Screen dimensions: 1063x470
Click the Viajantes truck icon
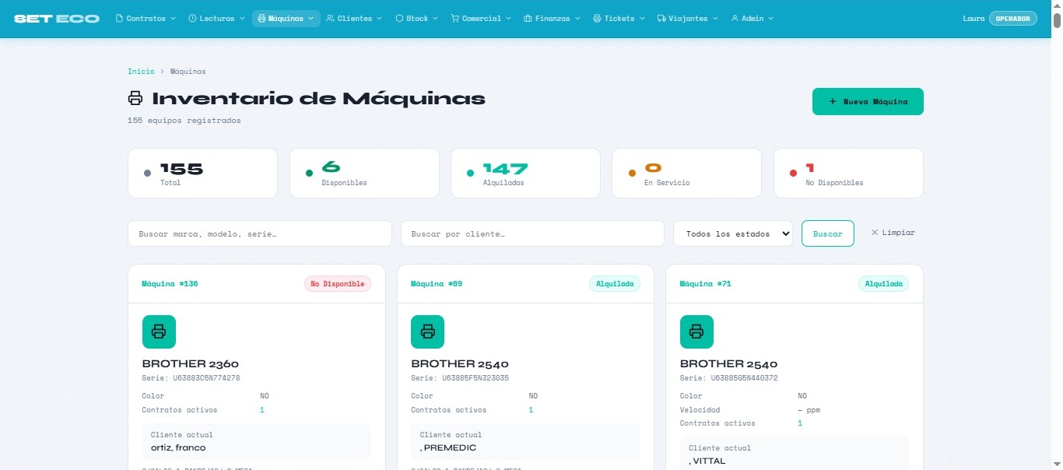coord(661,18)
